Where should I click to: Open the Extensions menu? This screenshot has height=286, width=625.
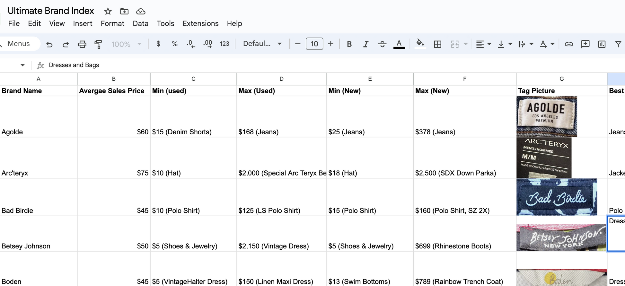(x=200, y=23)
